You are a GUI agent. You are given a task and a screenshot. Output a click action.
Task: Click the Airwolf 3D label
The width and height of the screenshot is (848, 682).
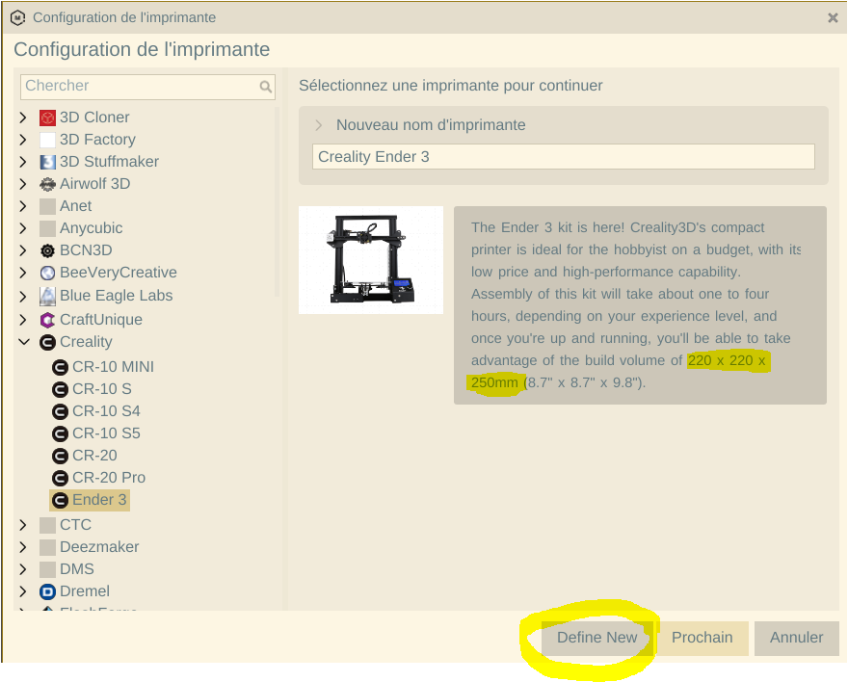point(95,184)
